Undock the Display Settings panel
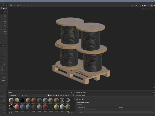This screenshot has height=116, width=155. [152, 92]
